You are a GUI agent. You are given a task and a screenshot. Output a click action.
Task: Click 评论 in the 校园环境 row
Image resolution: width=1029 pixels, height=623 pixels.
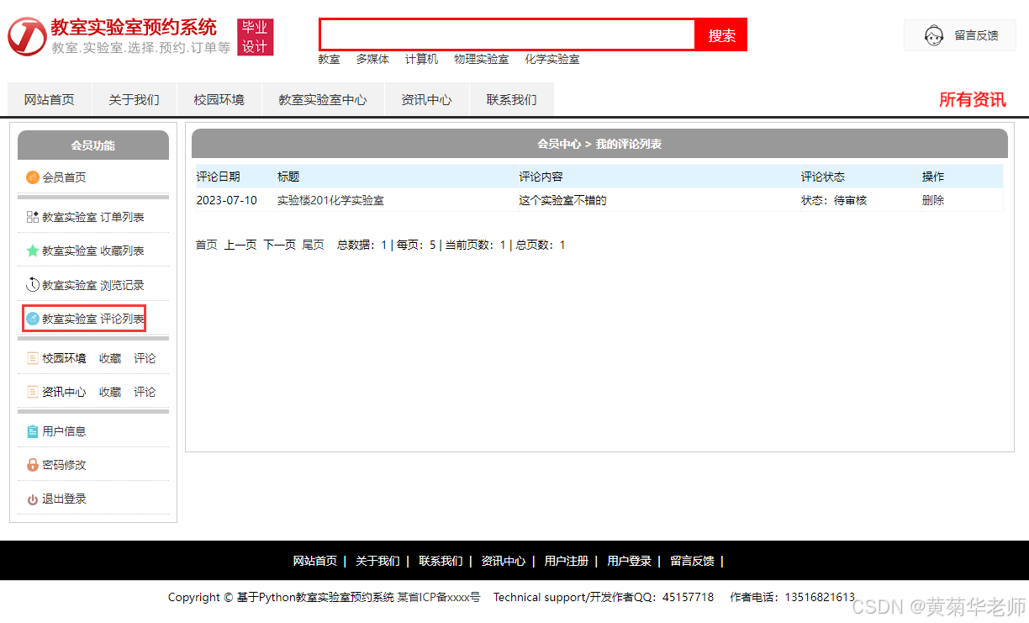145,358
